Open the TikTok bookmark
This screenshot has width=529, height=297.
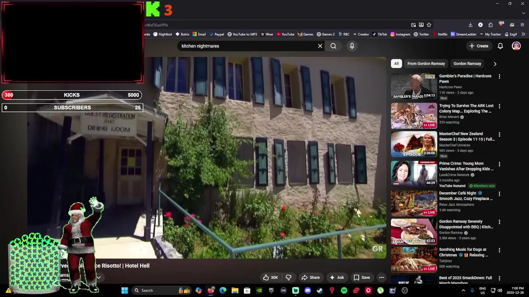pyautogui.click(x=379, y=34)
